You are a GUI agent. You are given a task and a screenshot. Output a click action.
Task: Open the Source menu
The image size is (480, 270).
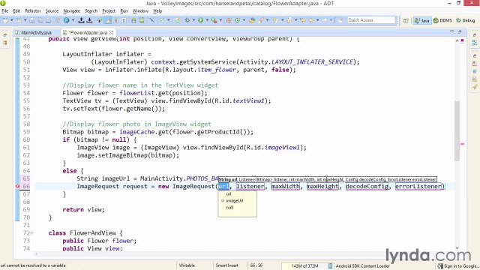[x=52, y=11]
